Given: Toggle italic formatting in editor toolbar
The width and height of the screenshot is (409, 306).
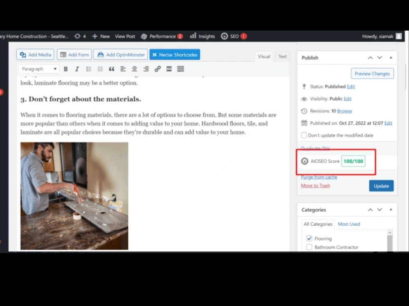Looking at the screenshot, I should click(x=77, y=69).
